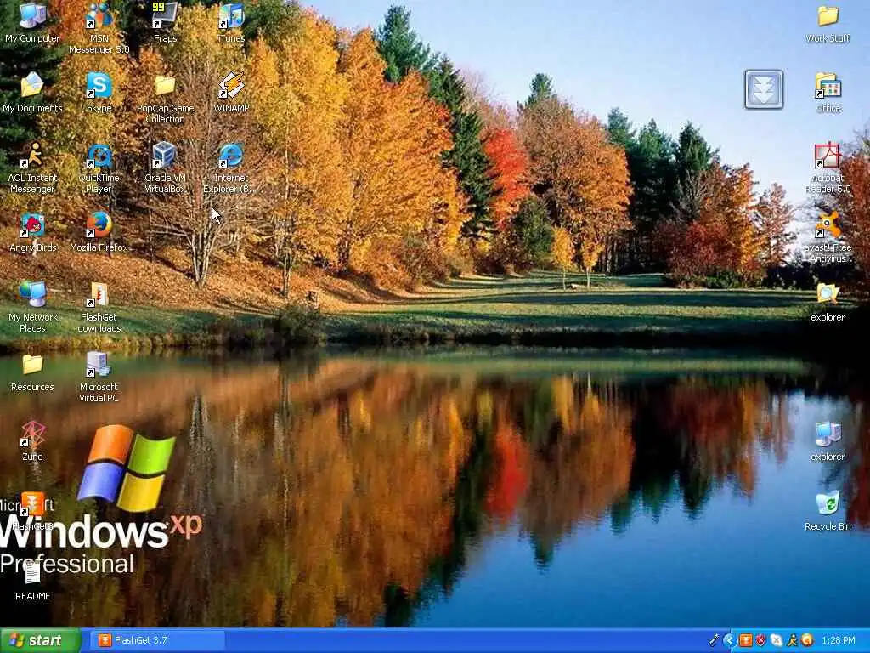Click the AIM running man tray icon
This screenshot has width=870, height=653.
pos(792,640)
